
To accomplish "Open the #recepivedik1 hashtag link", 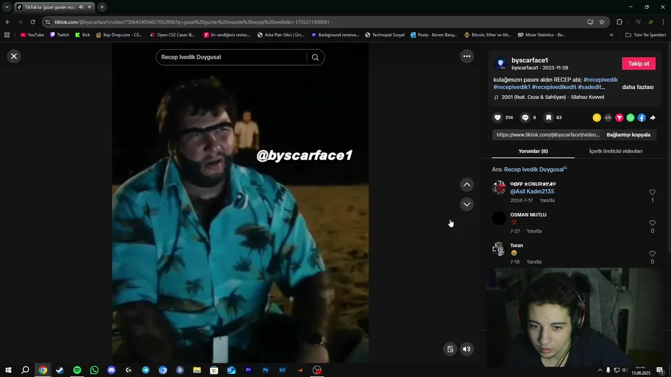I will (512, 87).
